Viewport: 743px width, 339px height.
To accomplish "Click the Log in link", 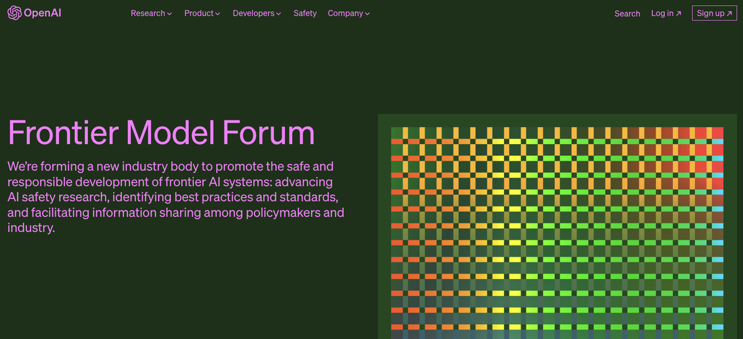I will click(666, 13).
